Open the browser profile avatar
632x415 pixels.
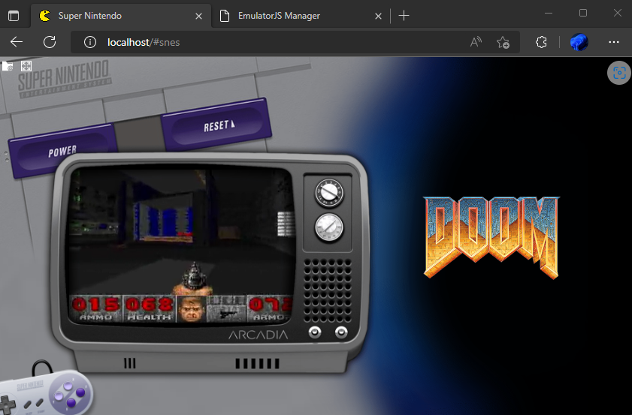click(578, 42)
